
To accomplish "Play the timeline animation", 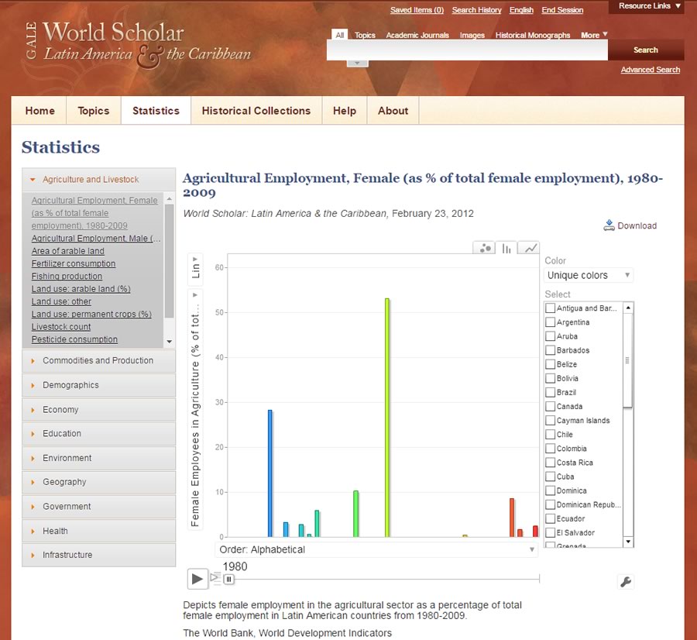I will pyautogui.click(x=197, y=579).
